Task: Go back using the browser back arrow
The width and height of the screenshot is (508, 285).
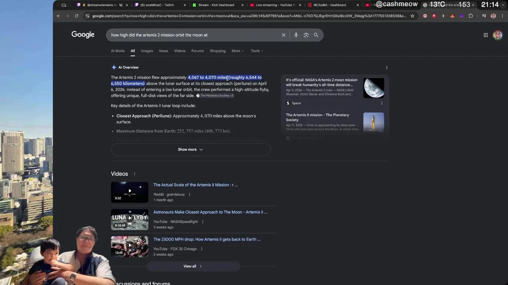Action: 58,16
